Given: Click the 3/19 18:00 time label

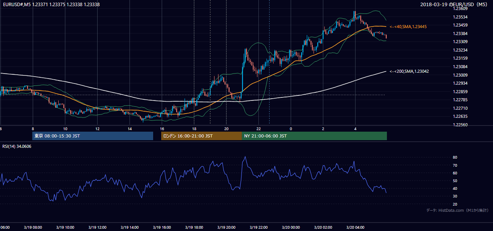Looking at the screenshot, I should coord(194,228).
